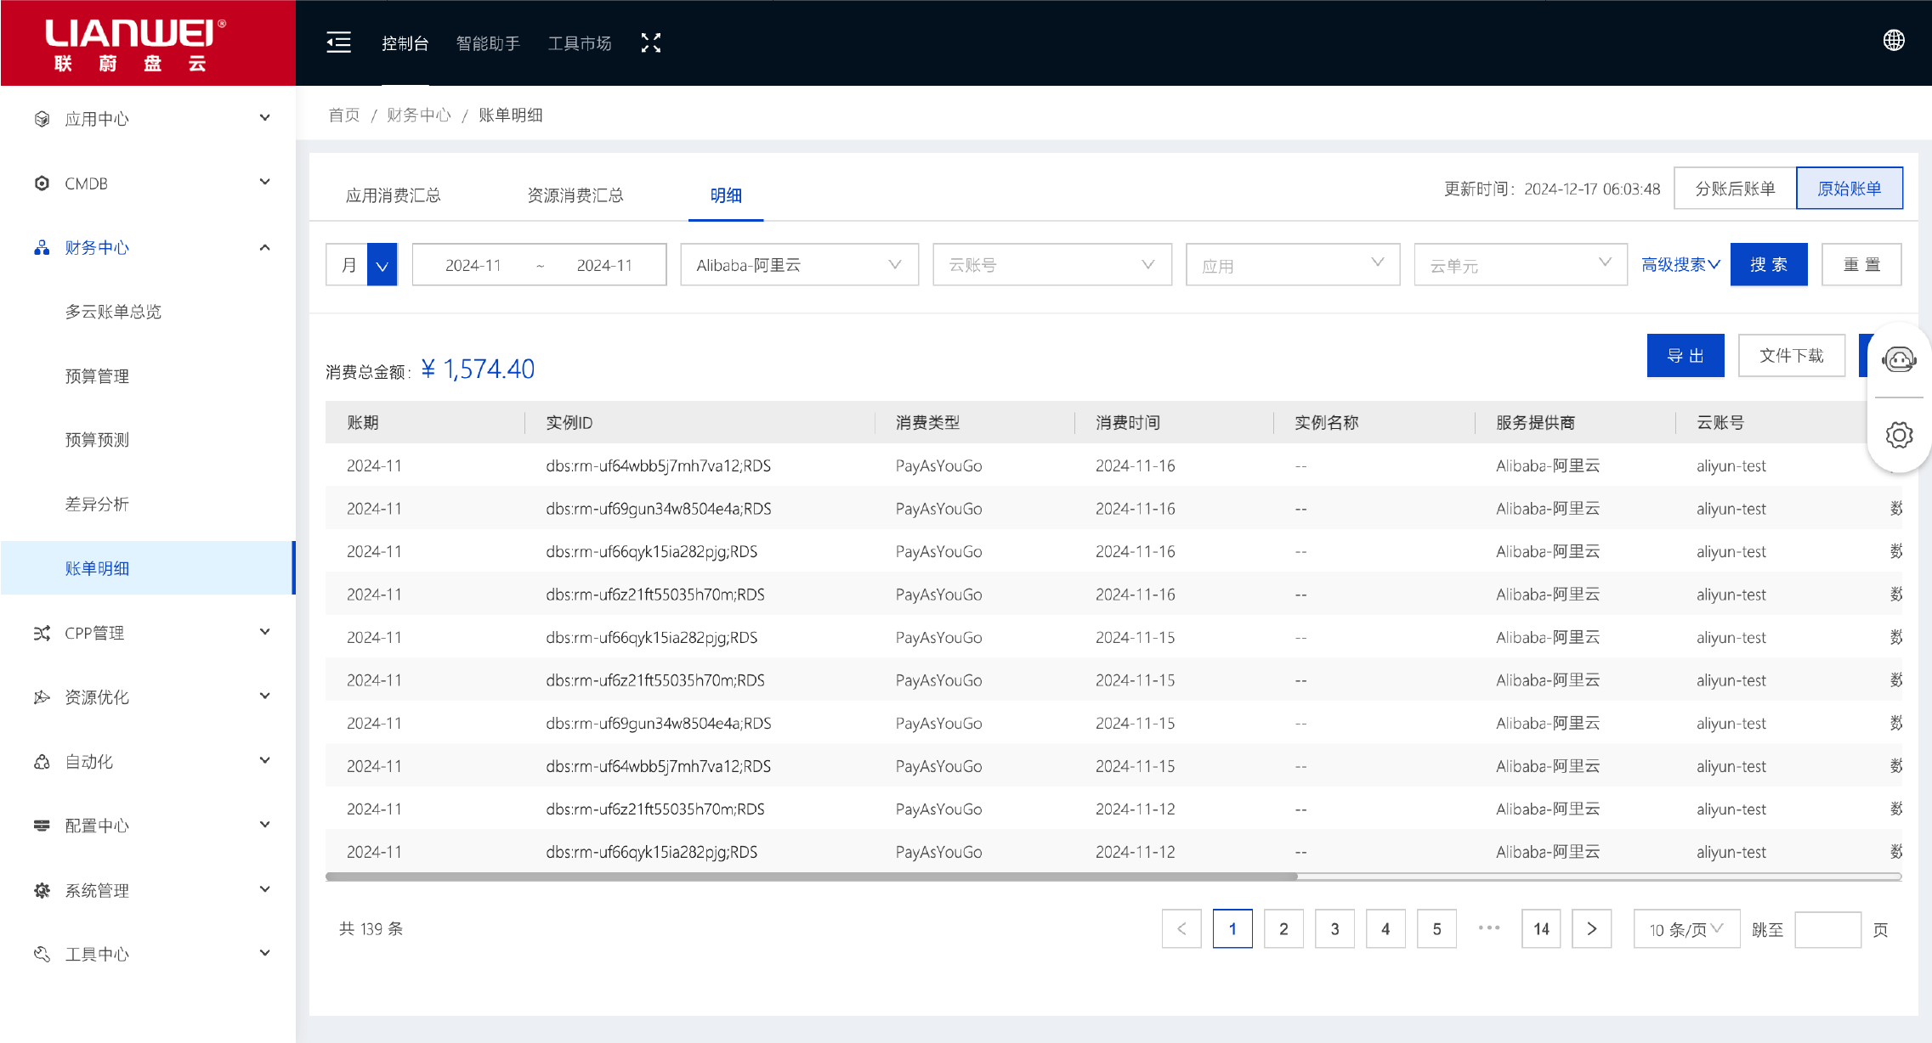Click the 重置 button
This screenshot has height=1043, width=1932.
(1861, 265)
